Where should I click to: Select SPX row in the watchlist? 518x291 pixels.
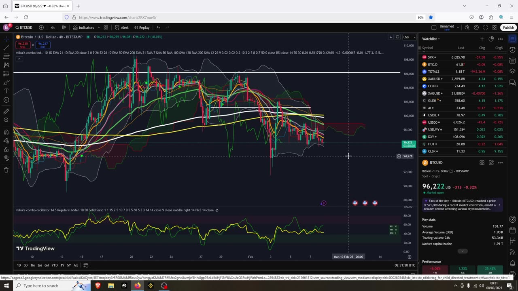click(462, 57)
